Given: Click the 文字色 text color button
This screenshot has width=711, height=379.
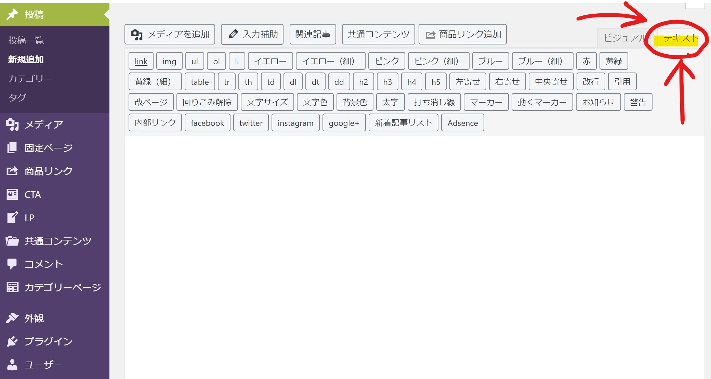Looking at the screenshot, I should coord(315,102).
